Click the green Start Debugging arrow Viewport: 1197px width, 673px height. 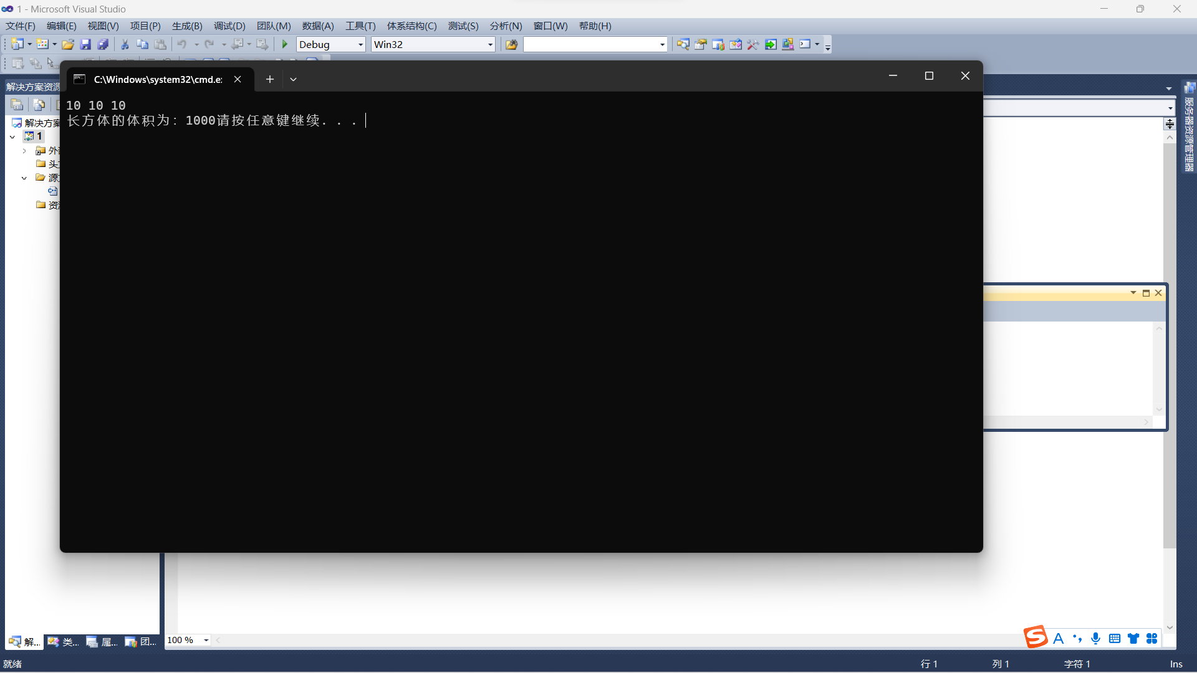pyautogui.click(x=285, y=44)
